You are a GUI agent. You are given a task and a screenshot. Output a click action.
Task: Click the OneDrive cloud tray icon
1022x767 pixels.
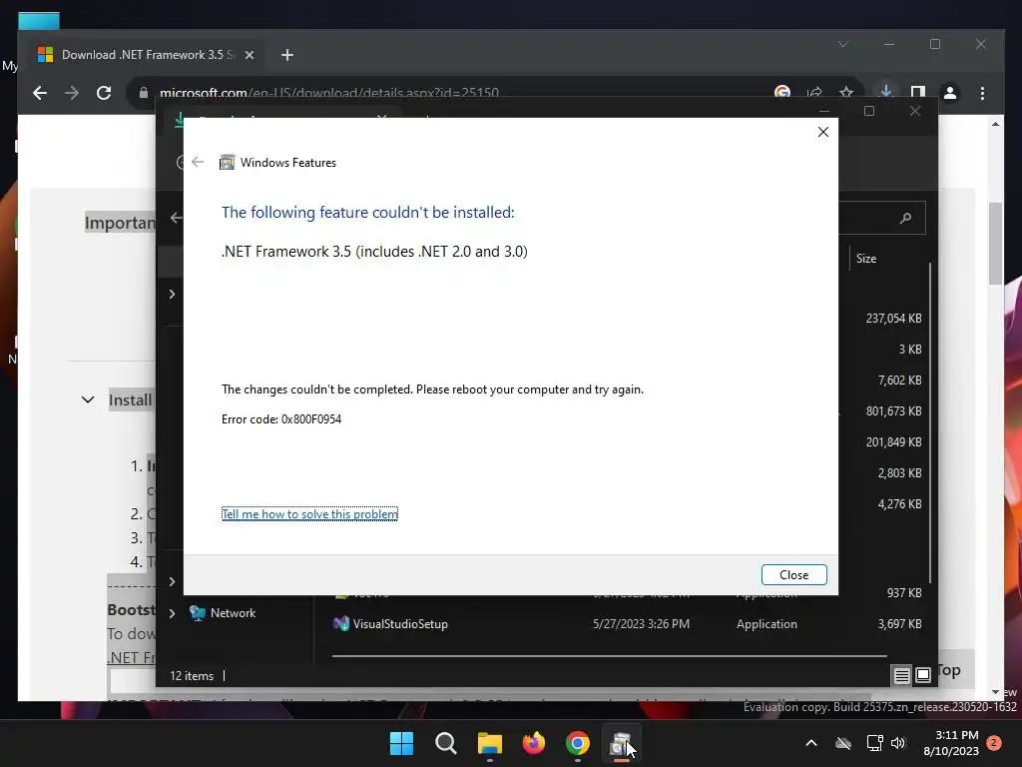(x=843, y=743)
